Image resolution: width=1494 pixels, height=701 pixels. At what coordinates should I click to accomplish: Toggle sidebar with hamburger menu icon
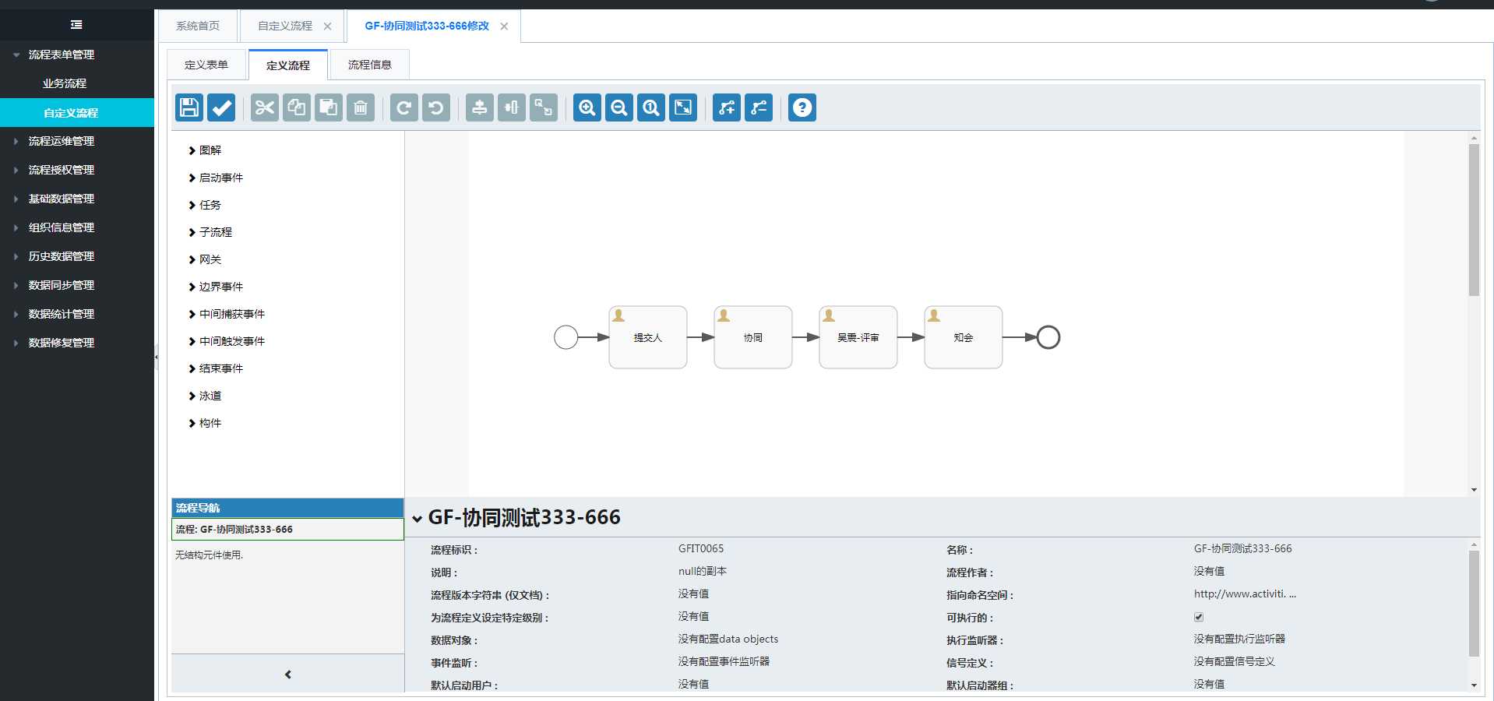pos(76,25)
